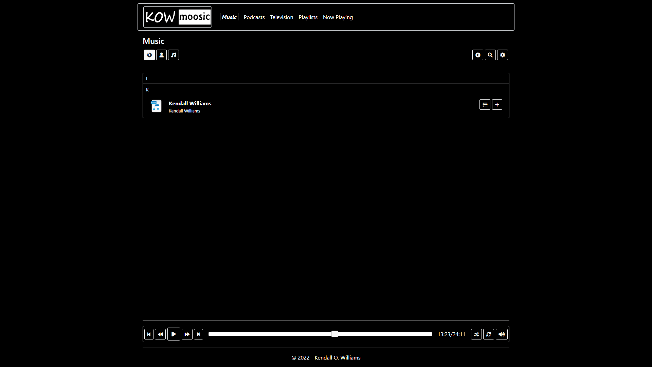Collapse the K letter section
Viewport: 652px width, 367px height.
325,90
